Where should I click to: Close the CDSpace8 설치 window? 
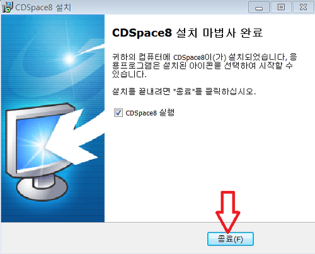(x=303, y=8)
